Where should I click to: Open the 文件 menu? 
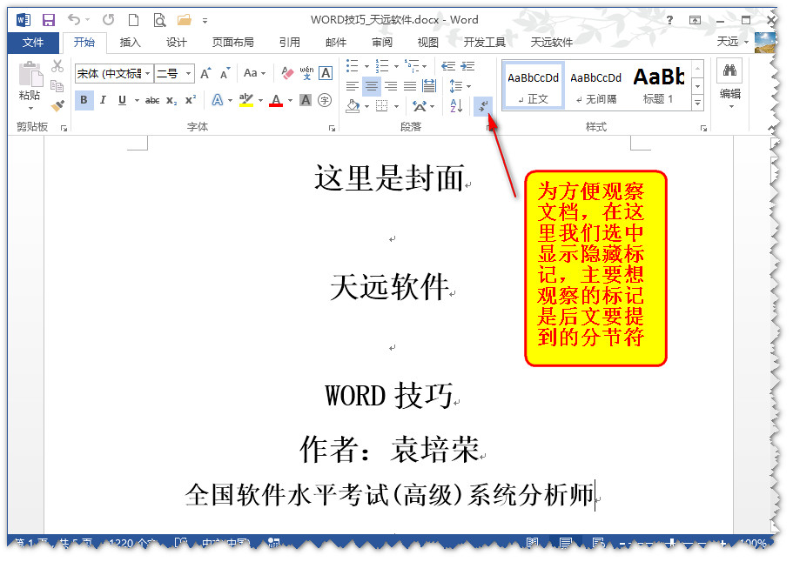coord(33,42)
